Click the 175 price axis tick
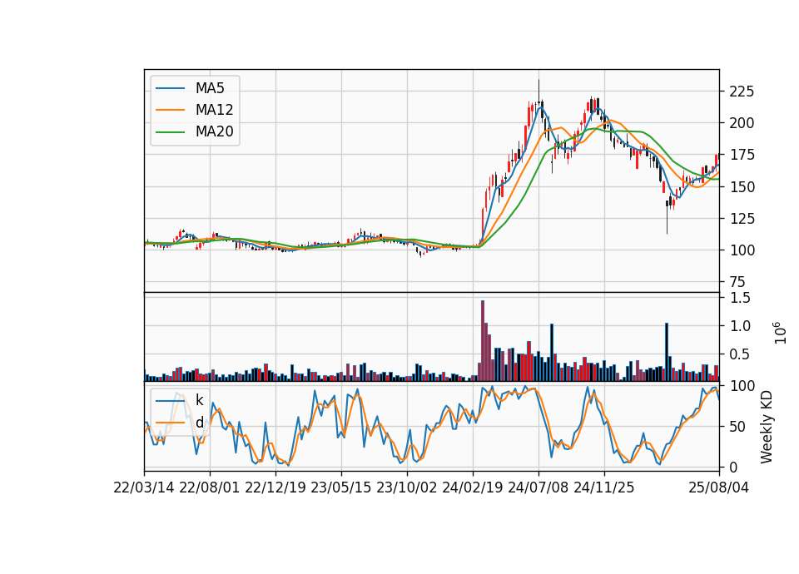799x574 pixels. tap(742, 155)
